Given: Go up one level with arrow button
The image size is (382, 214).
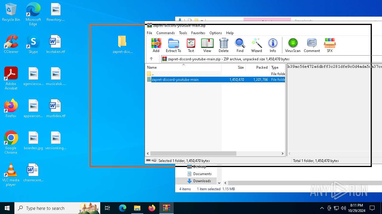Looking at the screenshot, I should [x=151, y=59].
